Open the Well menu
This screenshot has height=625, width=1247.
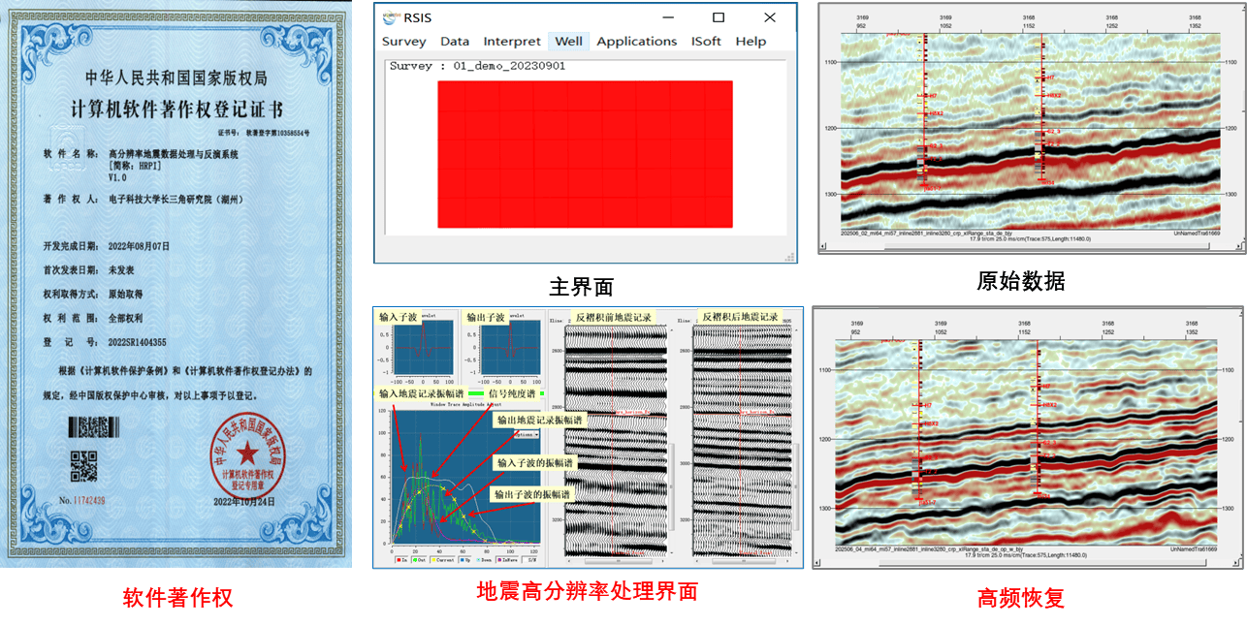pos(568,42)
